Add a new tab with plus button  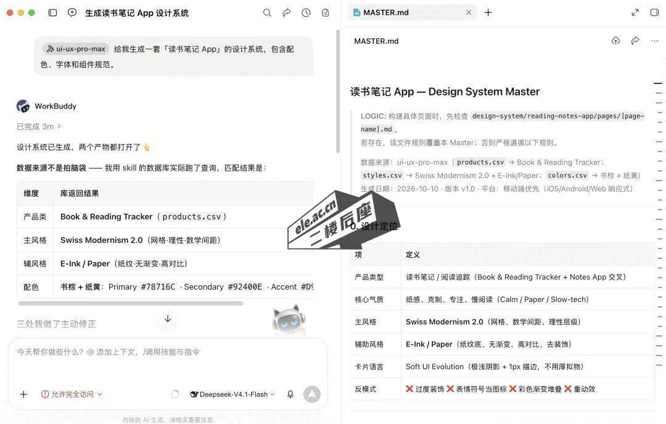coord(488,13)
